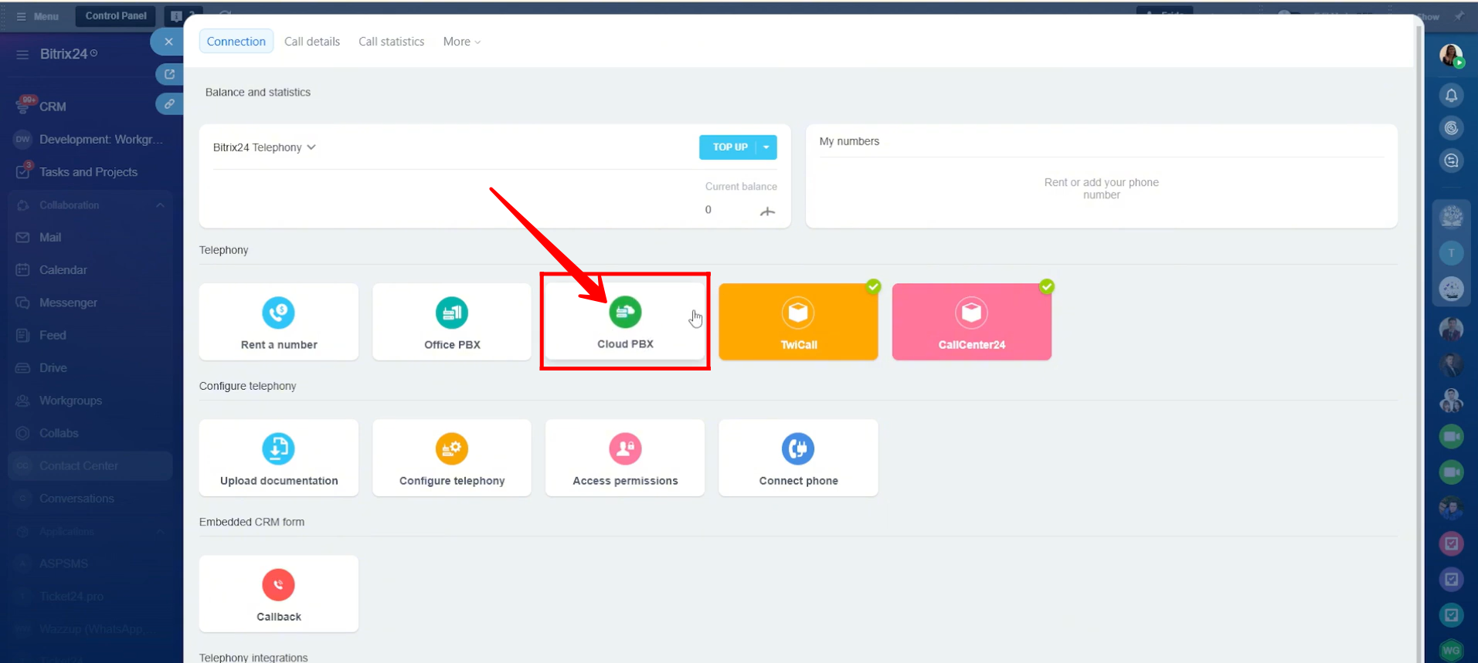The height and width of the screenshot is (663, 1478).
Task: Open the TOP UP dropdown arrow
Action: tap(766, 147)
